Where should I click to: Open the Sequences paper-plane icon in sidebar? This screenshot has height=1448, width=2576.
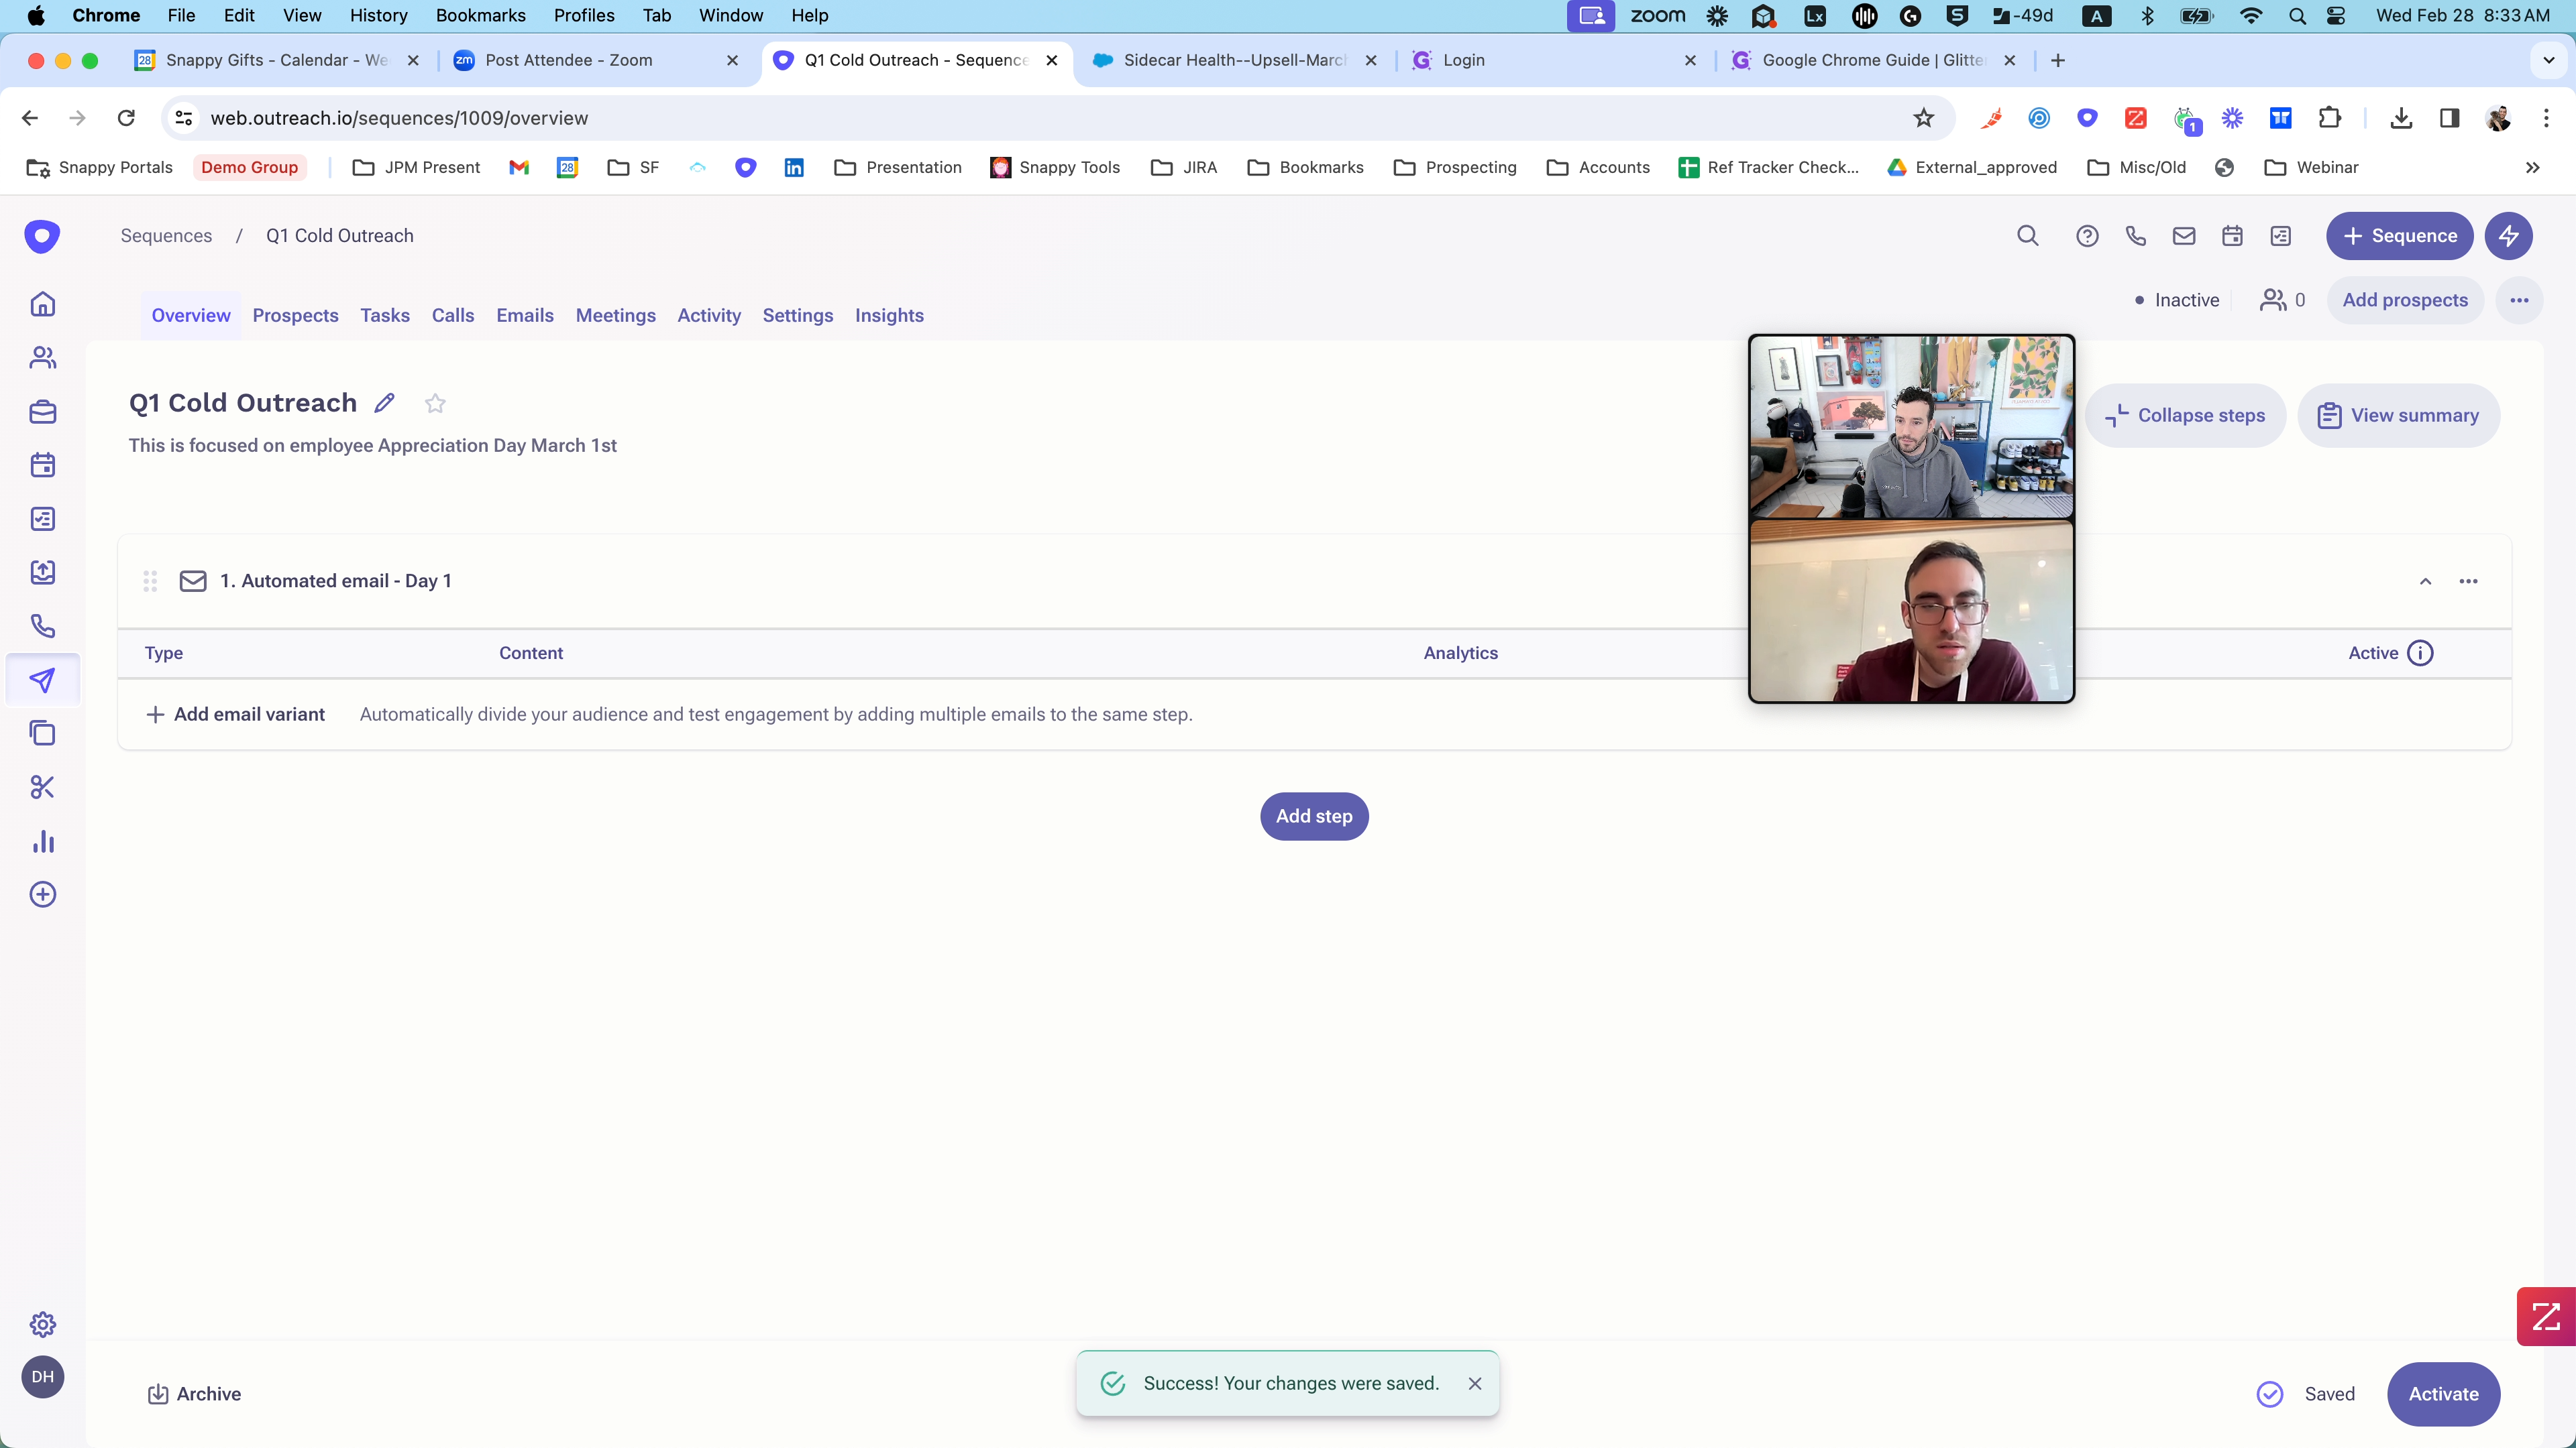pos(42,680)
